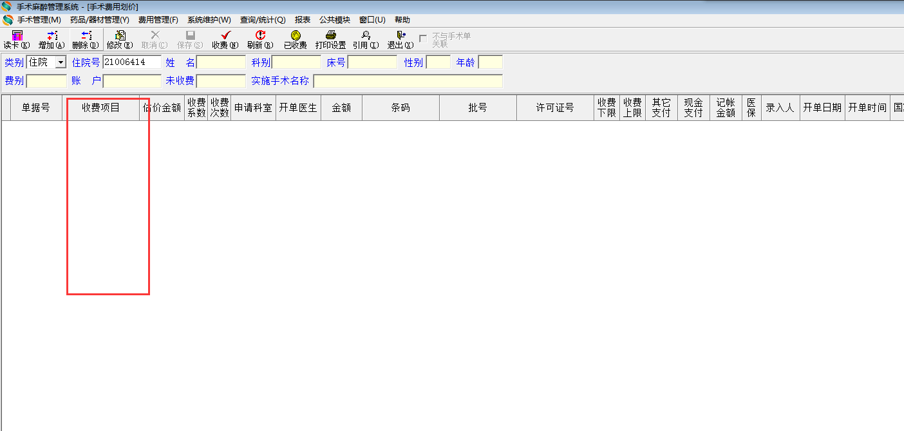
Task: Open 打印设置 (print settings) icon
Action: pyautogui.click(x=330, y=35)
